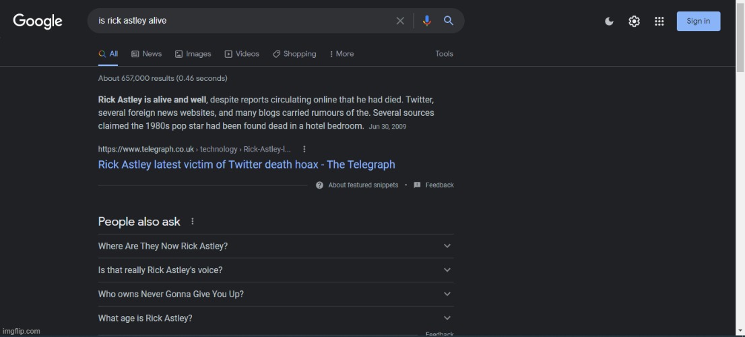Click the Shopping tab tag icon

(x=277, y=54)
